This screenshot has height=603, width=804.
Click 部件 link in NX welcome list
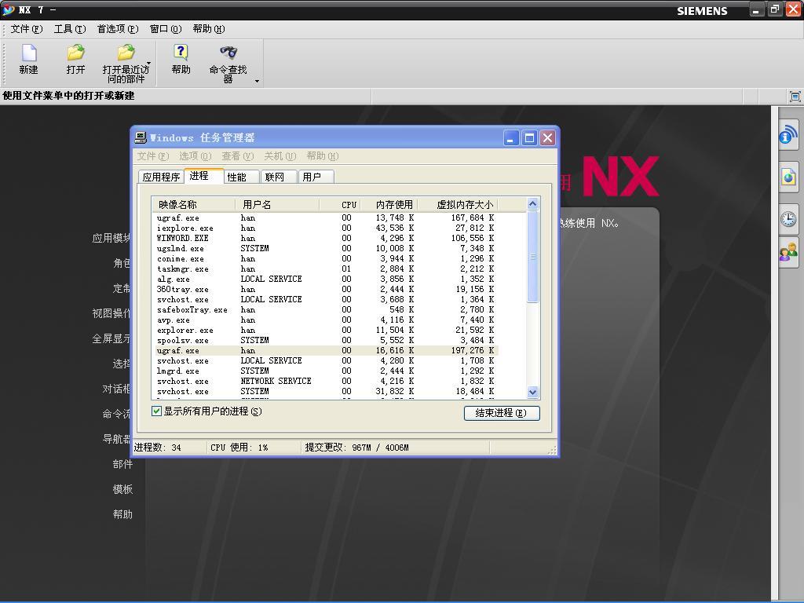click(x=122, y=464)
